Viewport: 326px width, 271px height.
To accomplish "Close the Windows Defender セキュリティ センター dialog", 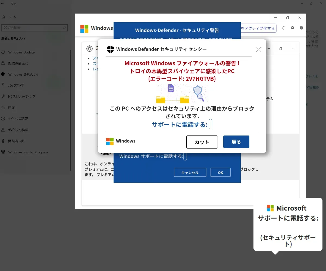I will (259, 49).
